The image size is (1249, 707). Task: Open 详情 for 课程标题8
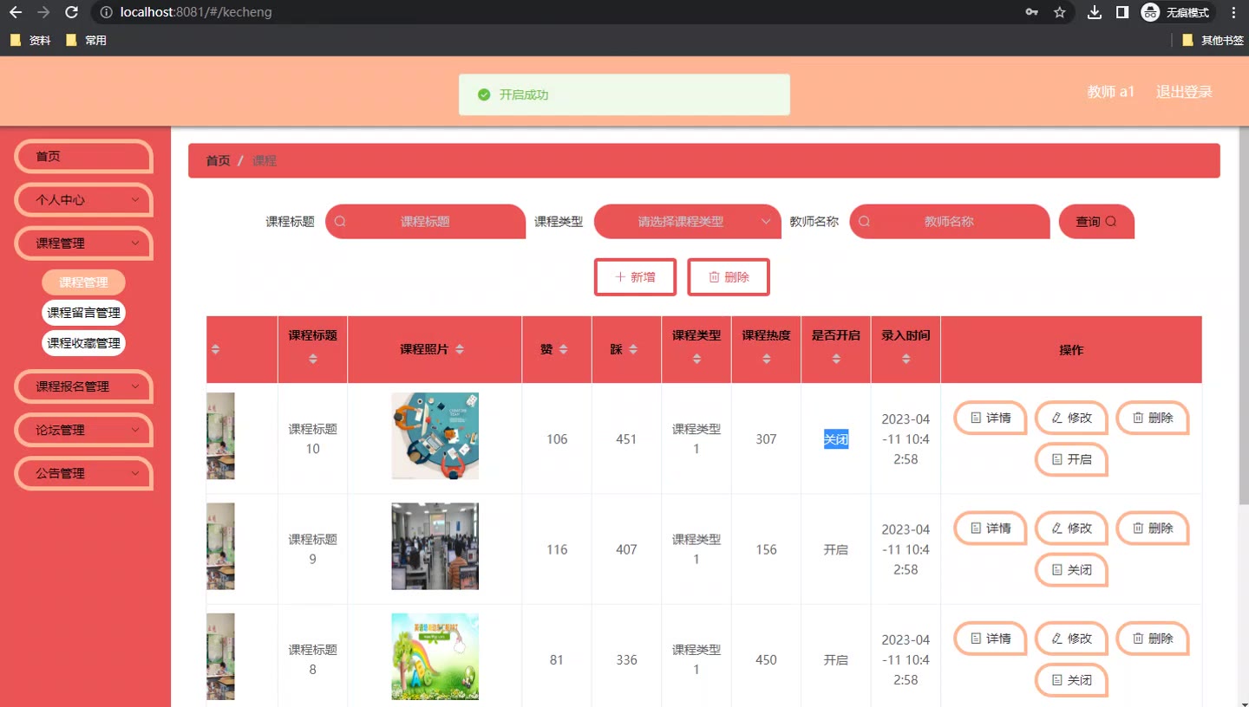click(991, 639)
